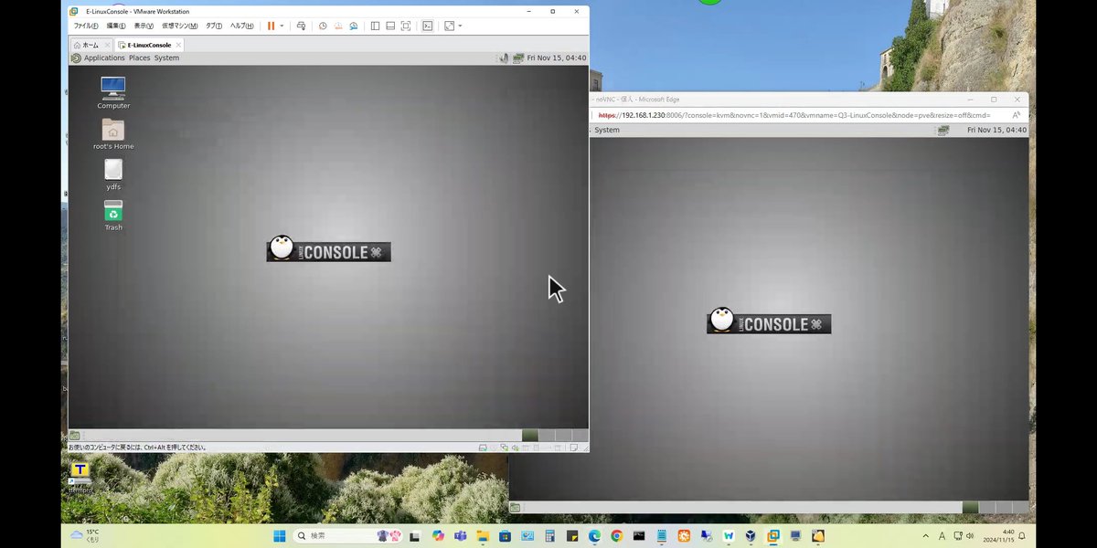1097x548 pixels.
Task: Open the 表示 menu in VMware Workstation
Action: point(144,26)
